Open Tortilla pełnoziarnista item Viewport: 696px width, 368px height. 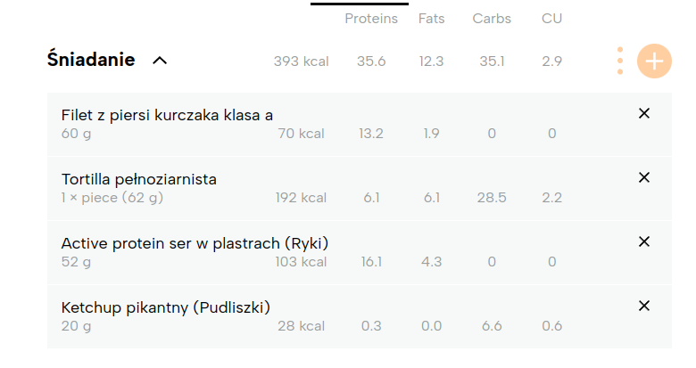coord(139,179)
